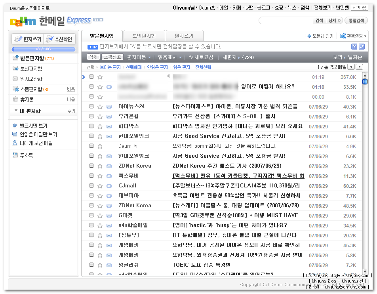Open the 날짜순 sort option
The image size is (377, 294).
click(x=355, y=57)
